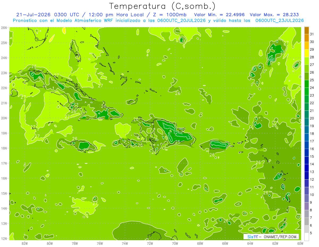Click the latitude axis label 21N
The image size is (319, 247).
click(x=4, y=103)
